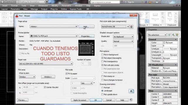Enable Plot stamp on checkbox
Viewport: 188px width, 105px height.
102,76
